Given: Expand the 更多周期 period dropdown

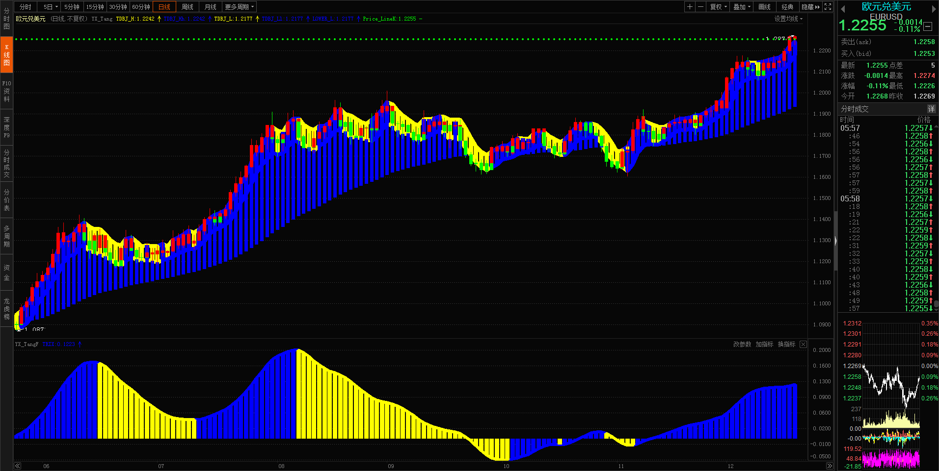Looking at the screenshot, I should (239, 7).
